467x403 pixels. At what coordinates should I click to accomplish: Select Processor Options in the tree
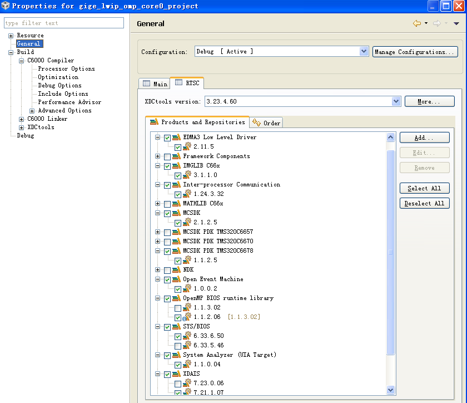(66, 68)
